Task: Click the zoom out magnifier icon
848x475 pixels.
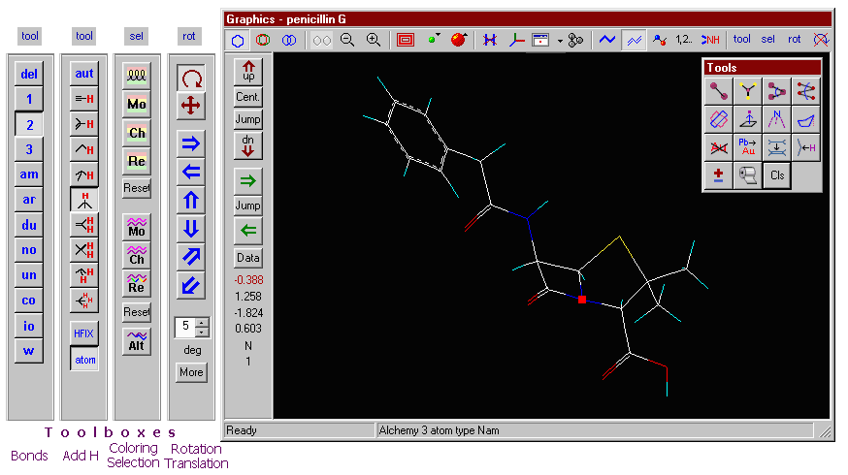Action: pos(347,40)
